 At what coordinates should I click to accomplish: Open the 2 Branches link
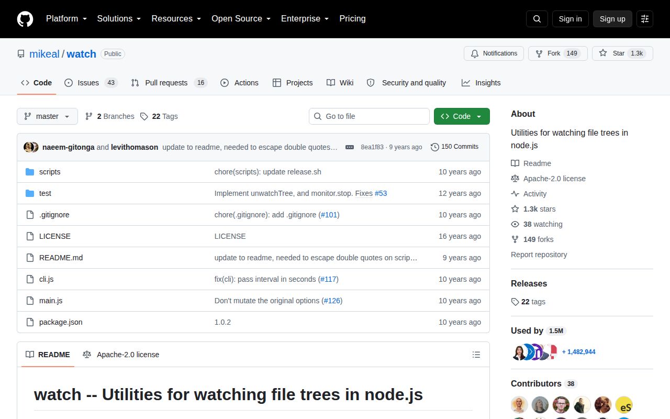[109, 116]
